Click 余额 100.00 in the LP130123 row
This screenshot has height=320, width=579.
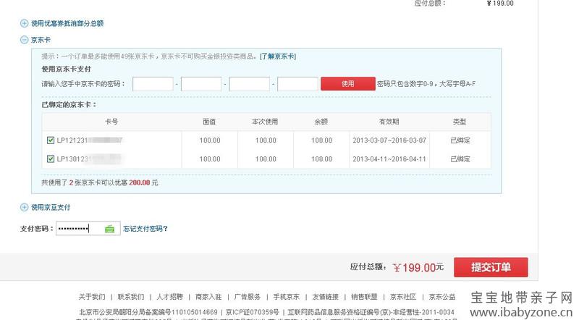click(321, 159)
